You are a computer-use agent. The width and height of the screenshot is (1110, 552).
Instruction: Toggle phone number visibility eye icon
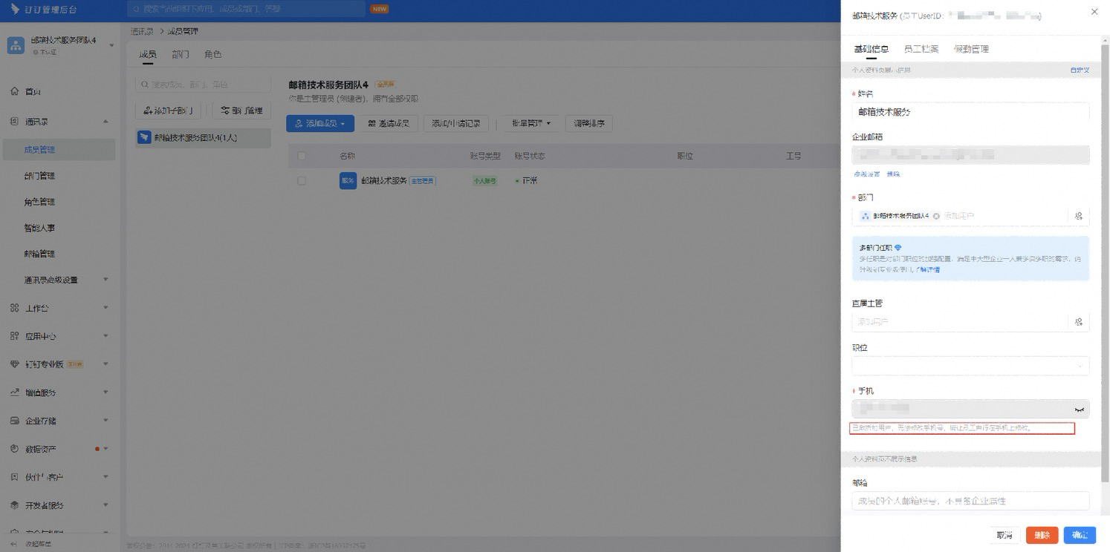pyautogui.click(x=1079, y=409)
